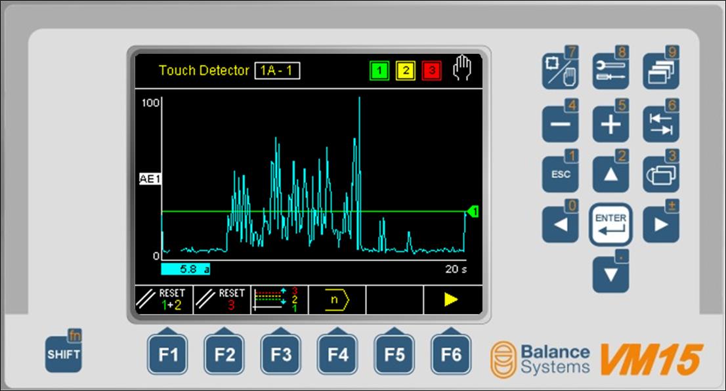Click the green threshold marker 1 on graph
This screenshot has width=726, height=391.
473,211
